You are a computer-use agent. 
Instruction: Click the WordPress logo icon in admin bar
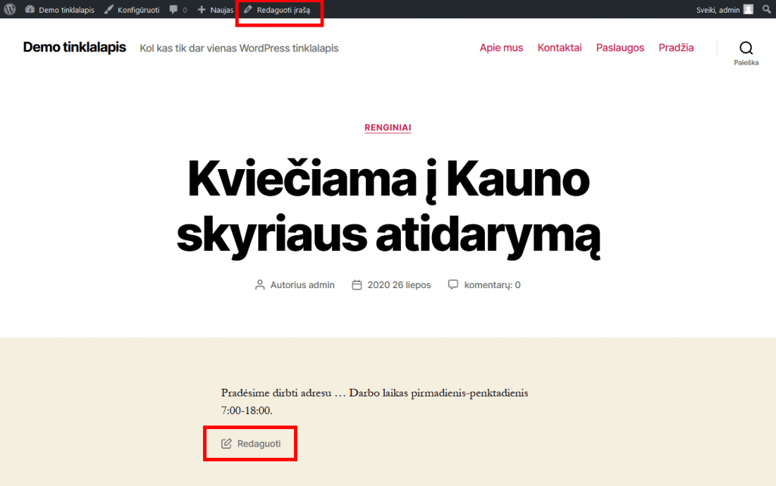(10, 9)
